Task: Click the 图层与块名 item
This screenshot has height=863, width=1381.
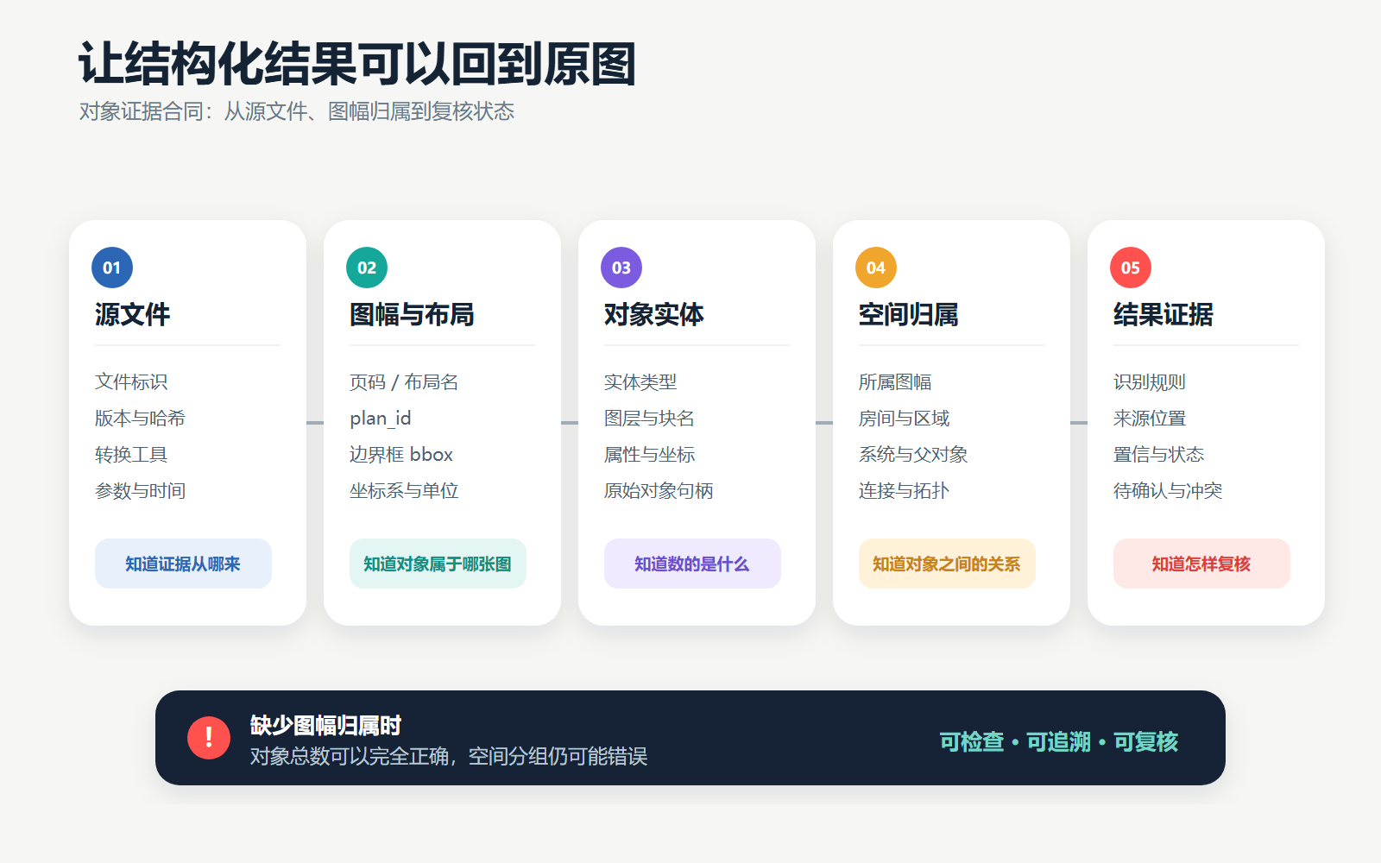Action: point(649,418)
